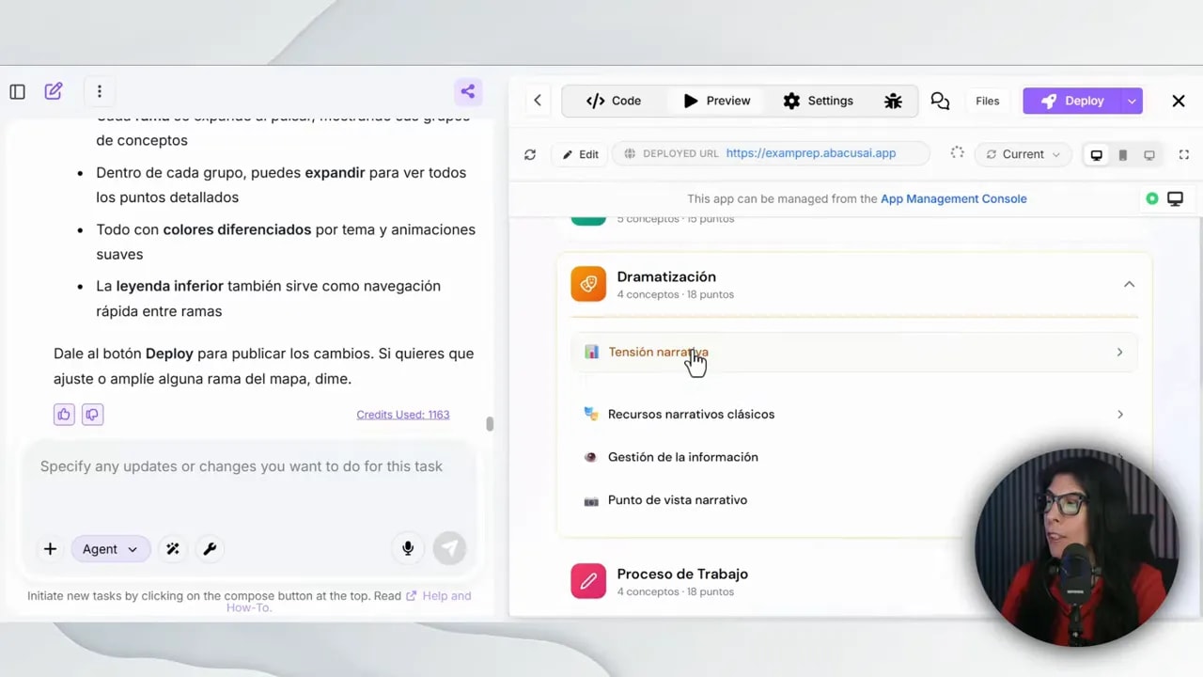Click the purple share icon
The image size is (1203, 677).
point(468,91)
